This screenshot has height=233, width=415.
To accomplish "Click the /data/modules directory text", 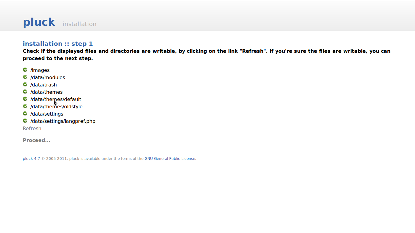I will [x=48, y=77].
